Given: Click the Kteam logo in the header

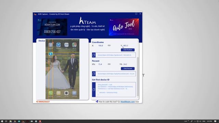Looking at the screenshot, I should coord(88,20).
